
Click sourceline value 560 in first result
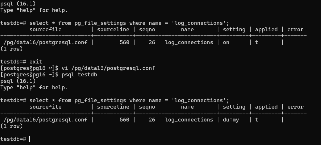tap(124, 42)
